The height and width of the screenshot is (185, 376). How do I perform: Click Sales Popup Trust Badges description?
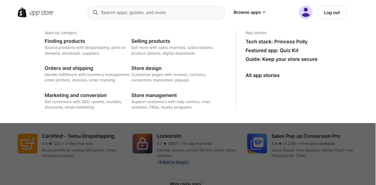(x=312, y=153)
